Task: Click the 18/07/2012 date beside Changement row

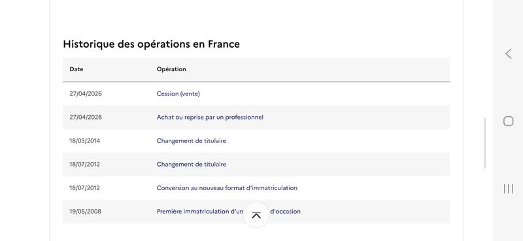Action: [x=84, y=165]
